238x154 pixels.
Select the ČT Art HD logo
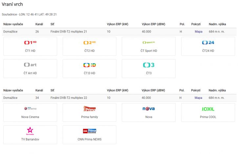click(30, 65)
